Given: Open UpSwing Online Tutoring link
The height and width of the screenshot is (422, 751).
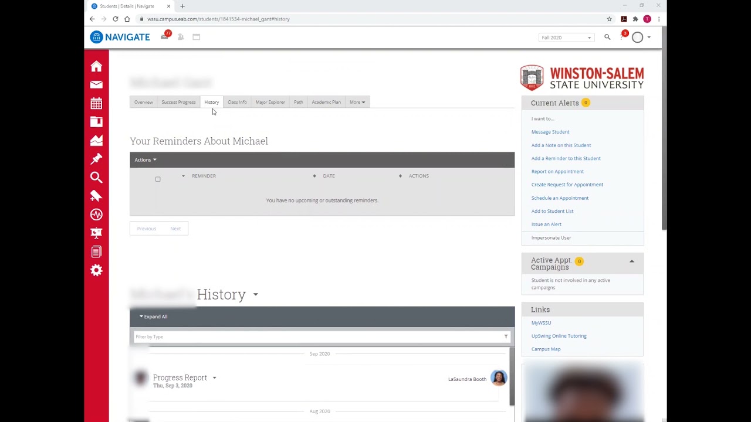Looking at the screenshot, I should coord(559,336).
